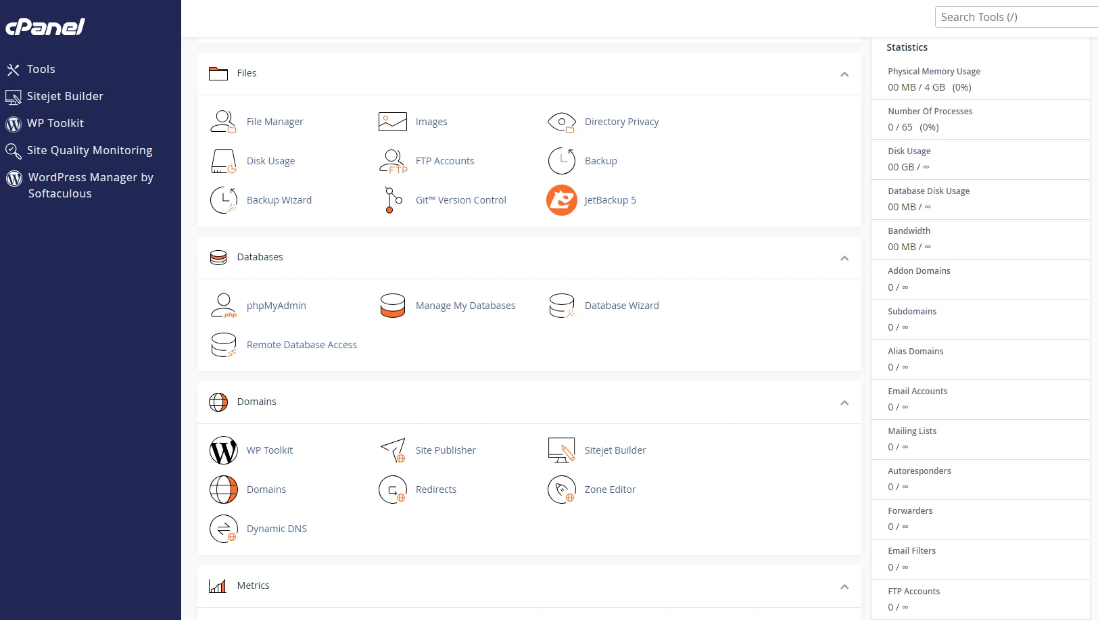Launch the Backup Wizard icon
The height and width of the screenshot is (620, 1098).
pyautogui.click(x=223, y=200)
